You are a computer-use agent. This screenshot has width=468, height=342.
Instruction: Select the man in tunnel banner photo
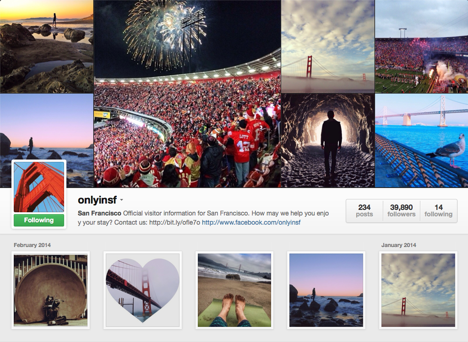point(328,140)
